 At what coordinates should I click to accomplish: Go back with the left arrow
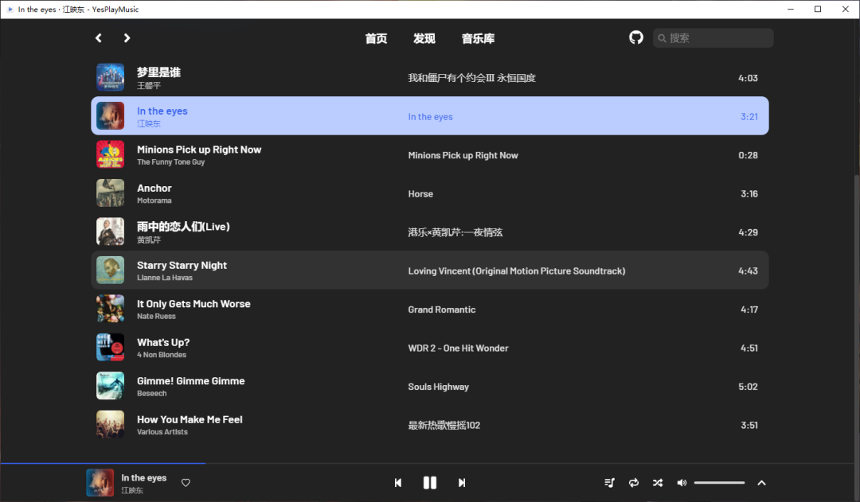click(x=99, y=38)
